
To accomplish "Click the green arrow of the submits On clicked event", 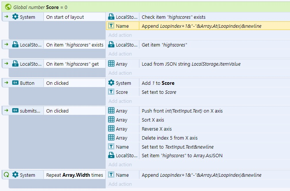I will (6, 110).
